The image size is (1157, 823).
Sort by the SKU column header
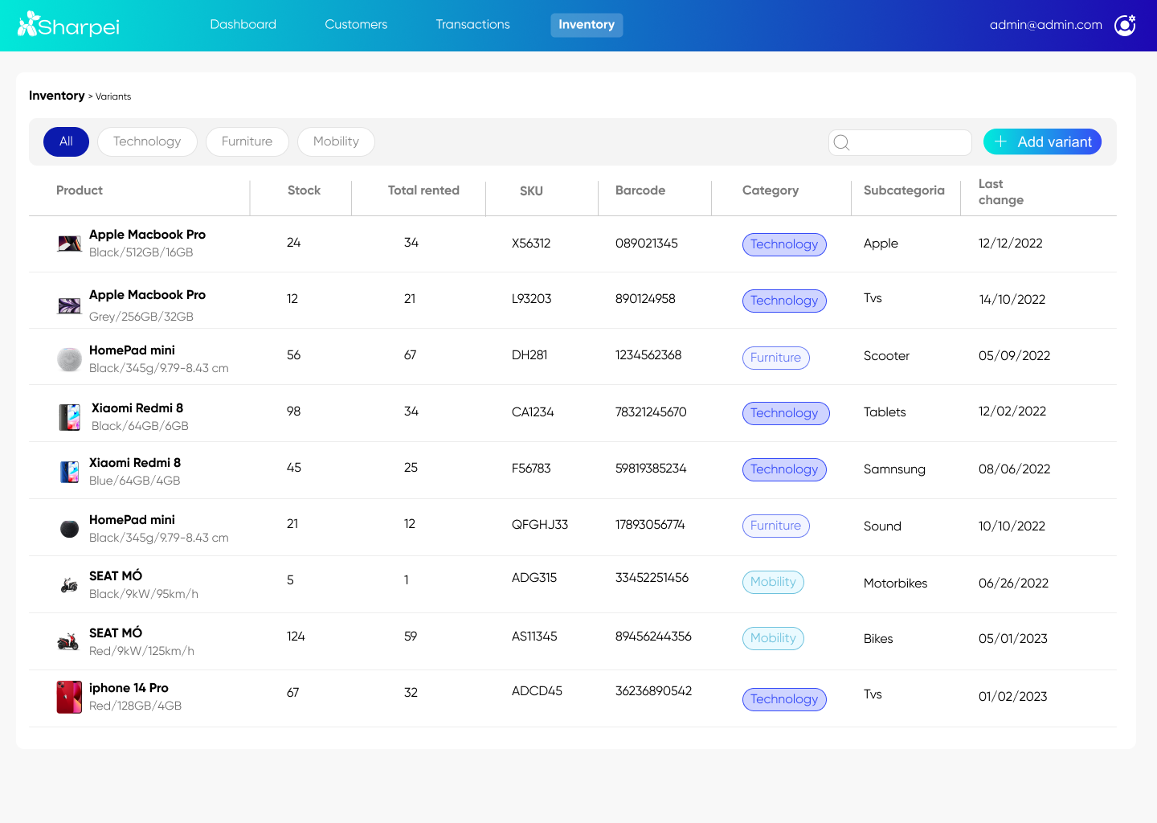coord(531,191)
